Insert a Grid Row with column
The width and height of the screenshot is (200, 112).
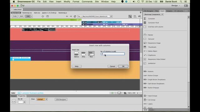click(156, 27)
